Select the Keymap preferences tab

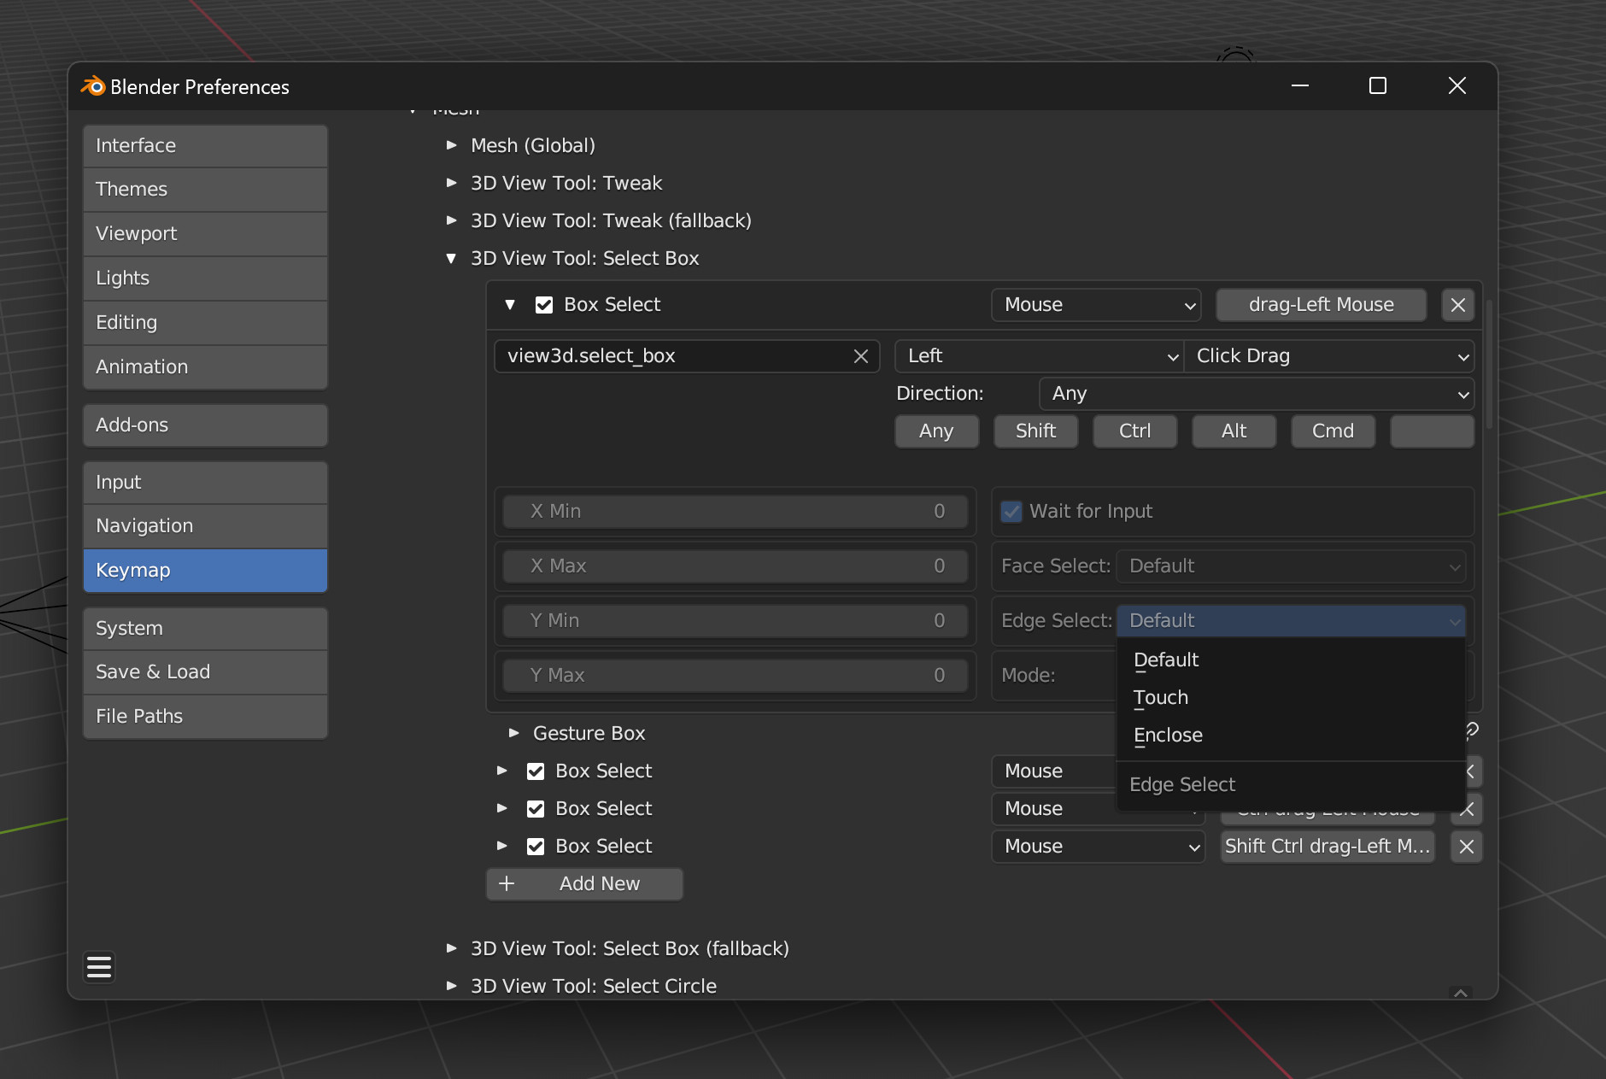tap(205, 571)
